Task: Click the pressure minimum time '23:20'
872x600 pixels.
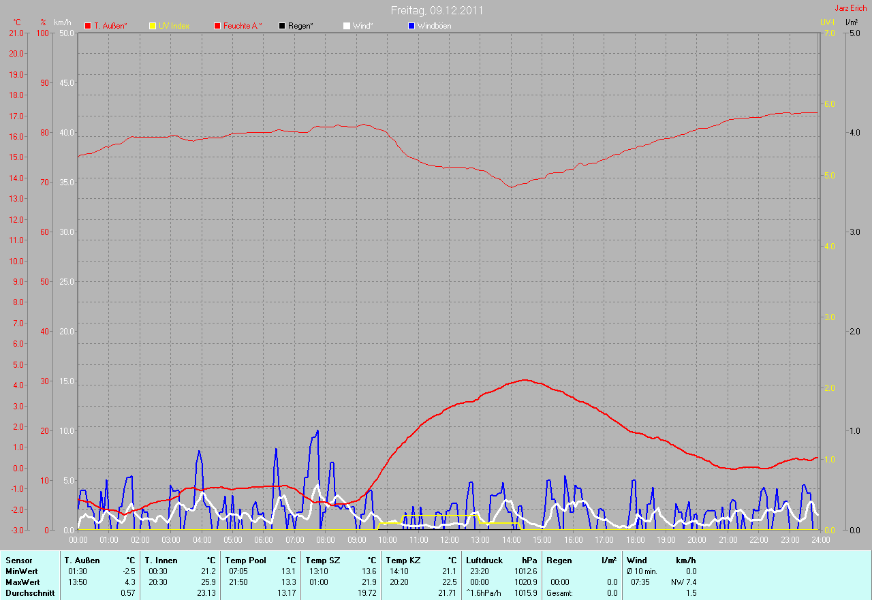Action: pos(480,571)
